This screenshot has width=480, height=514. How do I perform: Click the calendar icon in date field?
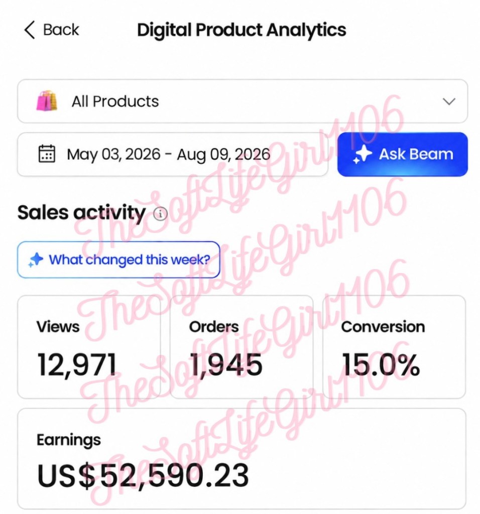[x=47, y=154]
